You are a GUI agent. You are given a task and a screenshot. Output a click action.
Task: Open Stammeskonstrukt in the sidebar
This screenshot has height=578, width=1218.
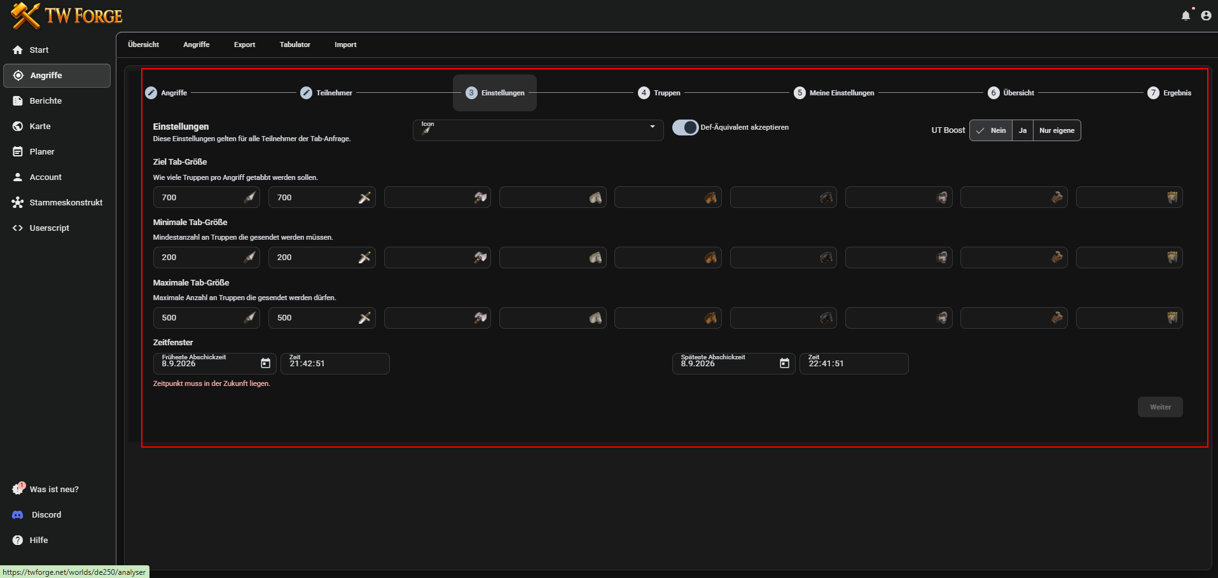(x=57, y=202)
